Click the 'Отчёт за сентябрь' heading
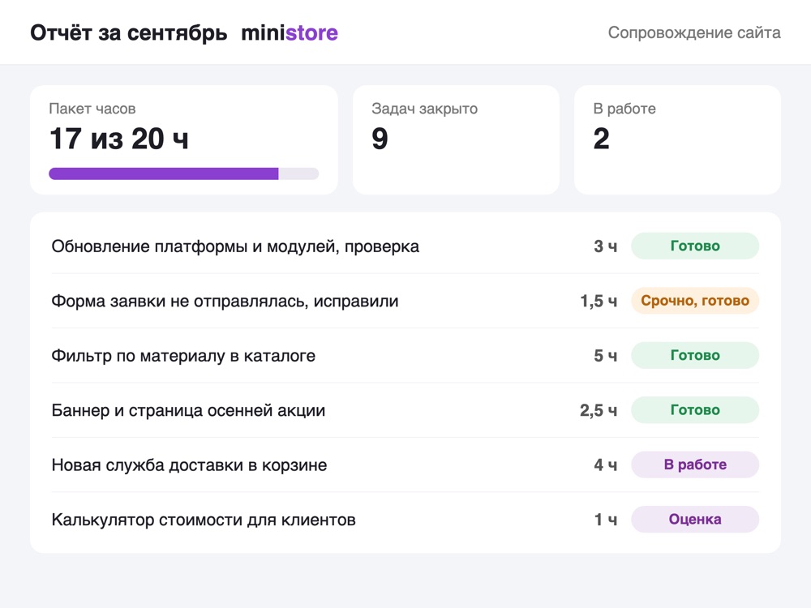The image size is (811, 608). [x=129, y=32]
